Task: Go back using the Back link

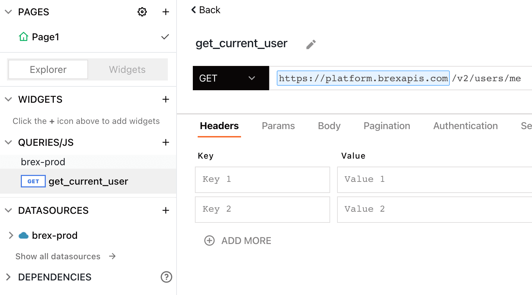Action: pos(206,10)
